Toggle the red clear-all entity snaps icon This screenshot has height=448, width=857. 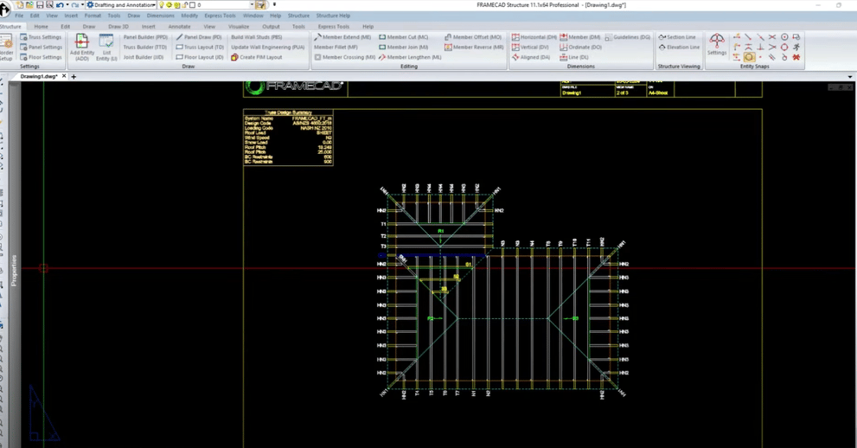[x=796, y=57]
